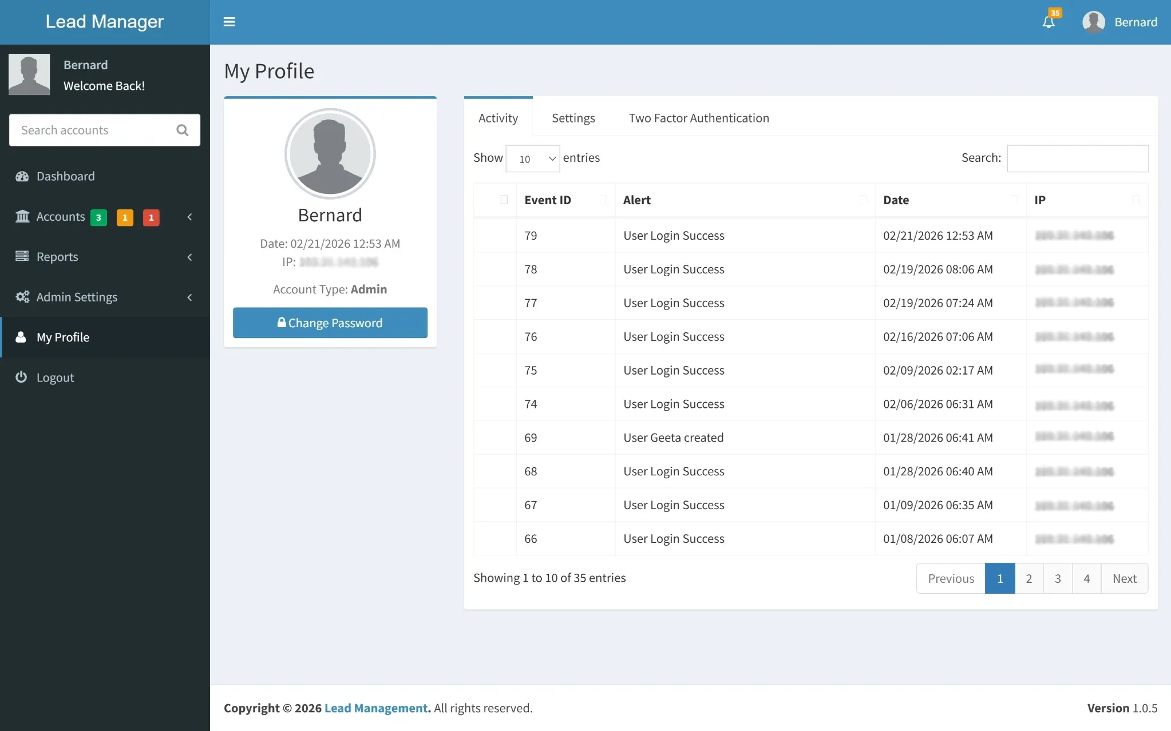This screenshot has width=1171, height=731.
Task: Sort table by Event ID column
Action: point(547,200)
